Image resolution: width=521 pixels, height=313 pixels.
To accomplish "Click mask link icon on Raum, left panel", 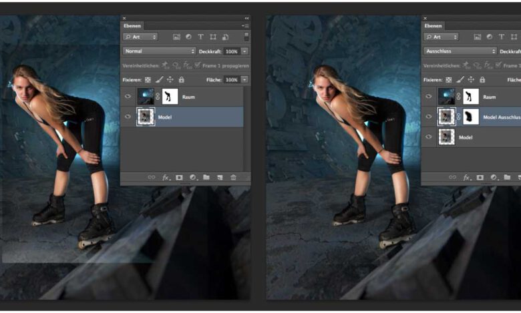I will pos(158,97).
